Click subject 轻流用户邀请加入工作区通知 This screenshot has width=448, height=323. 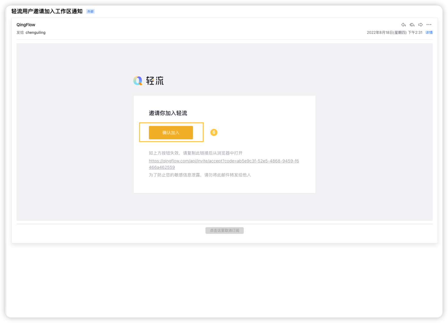coord(47,11)
